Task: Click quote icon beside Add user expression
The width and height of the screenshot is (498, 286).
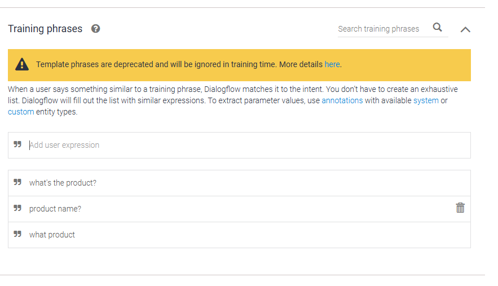Action: [17, 145]
